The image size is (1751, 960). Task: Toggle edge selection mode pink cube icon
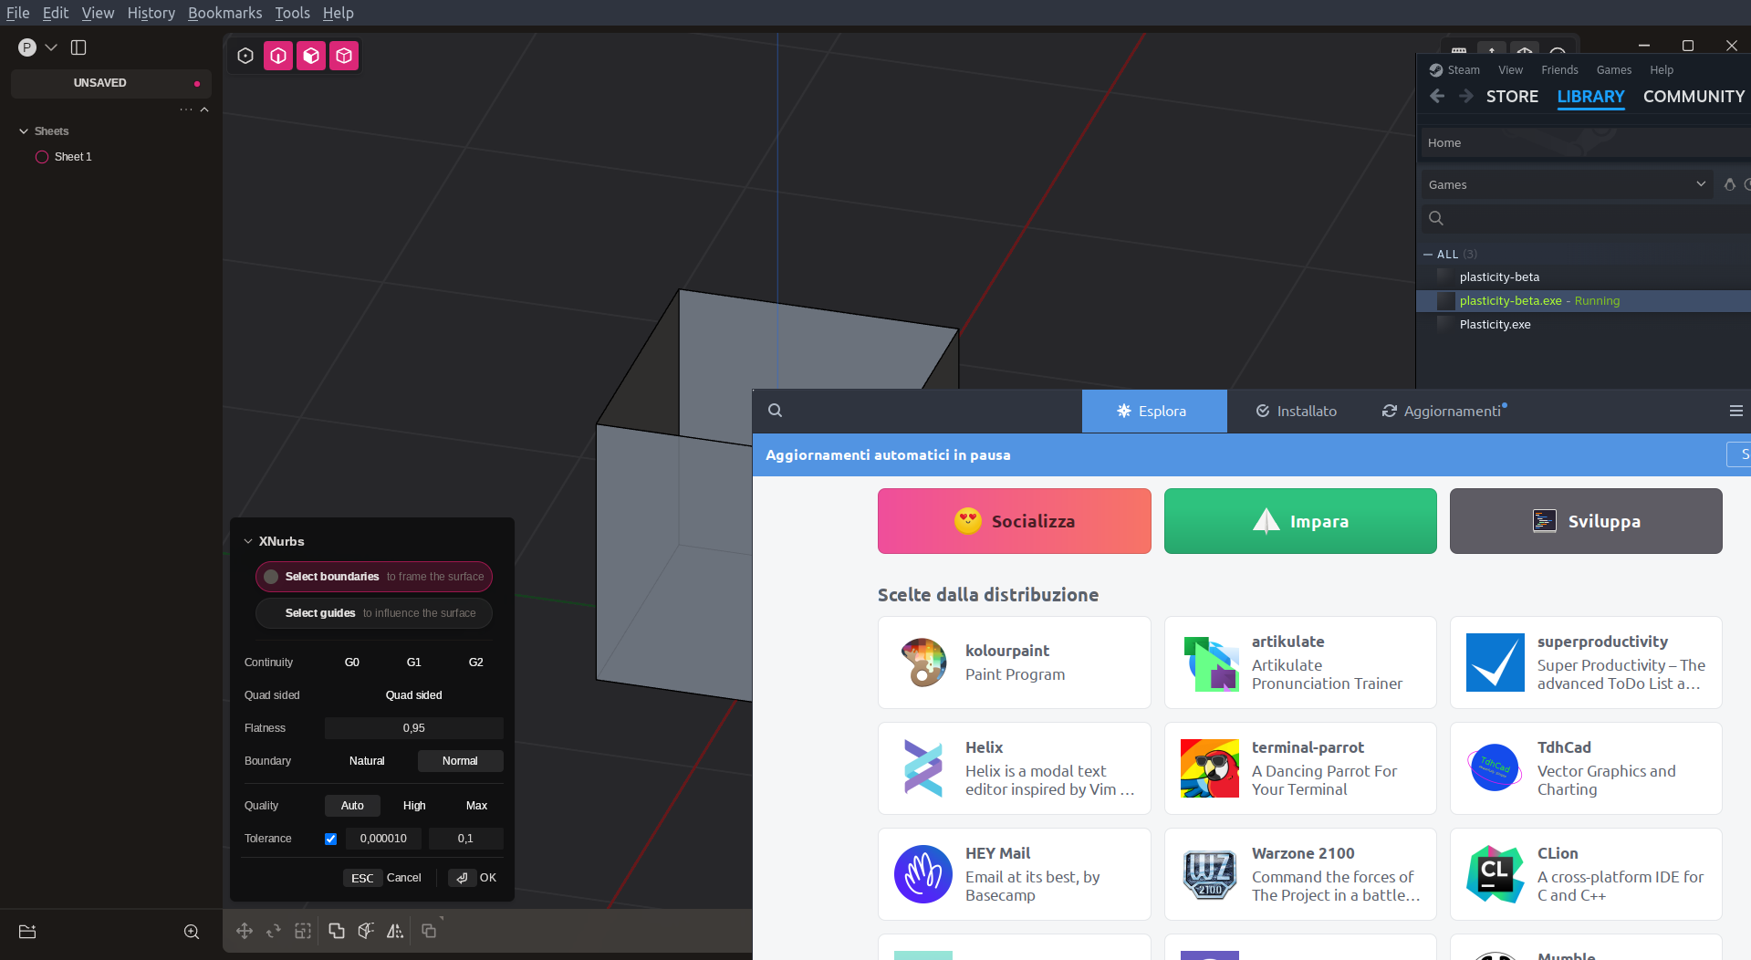point(278,56)
